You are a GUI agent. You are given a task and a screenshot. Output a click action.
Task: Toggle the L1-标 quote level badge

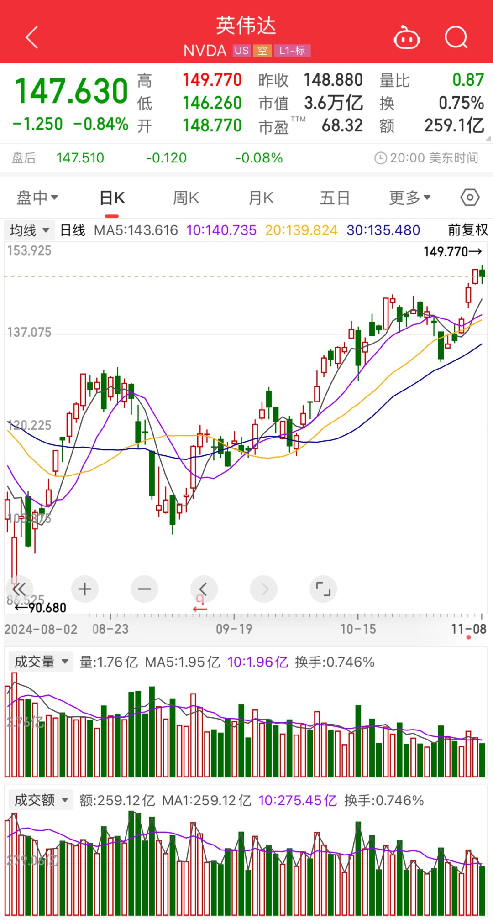pyautogui.click(x=292, y=51)
